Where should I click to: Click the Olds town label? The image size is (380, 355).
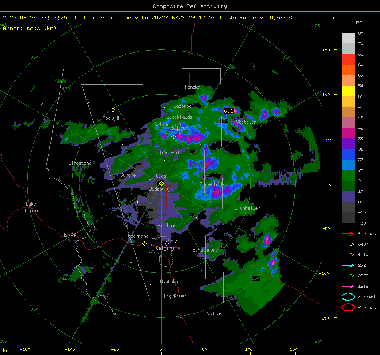pos(161,176)
